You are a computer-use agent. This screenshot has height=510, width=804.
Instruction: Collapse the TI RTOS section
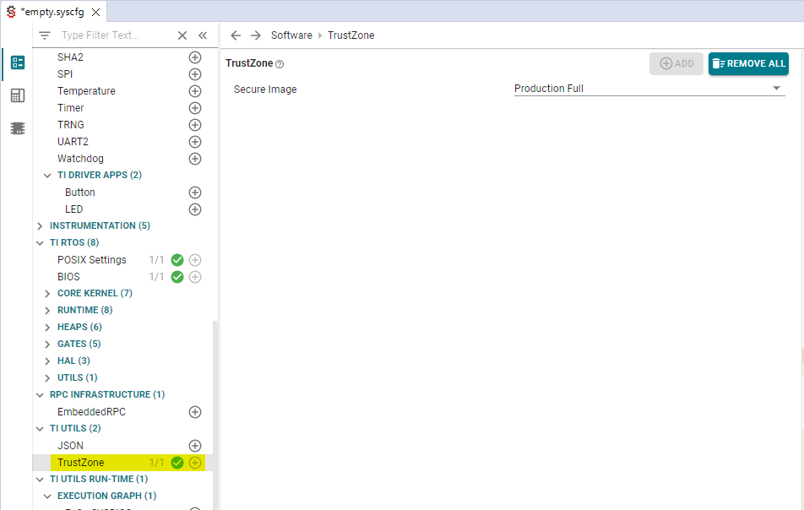pos(39,242)
